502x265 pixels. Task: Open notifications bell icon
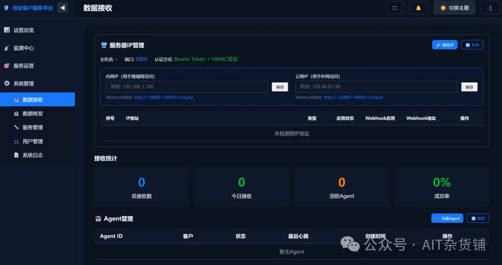(x=418, y=8)
